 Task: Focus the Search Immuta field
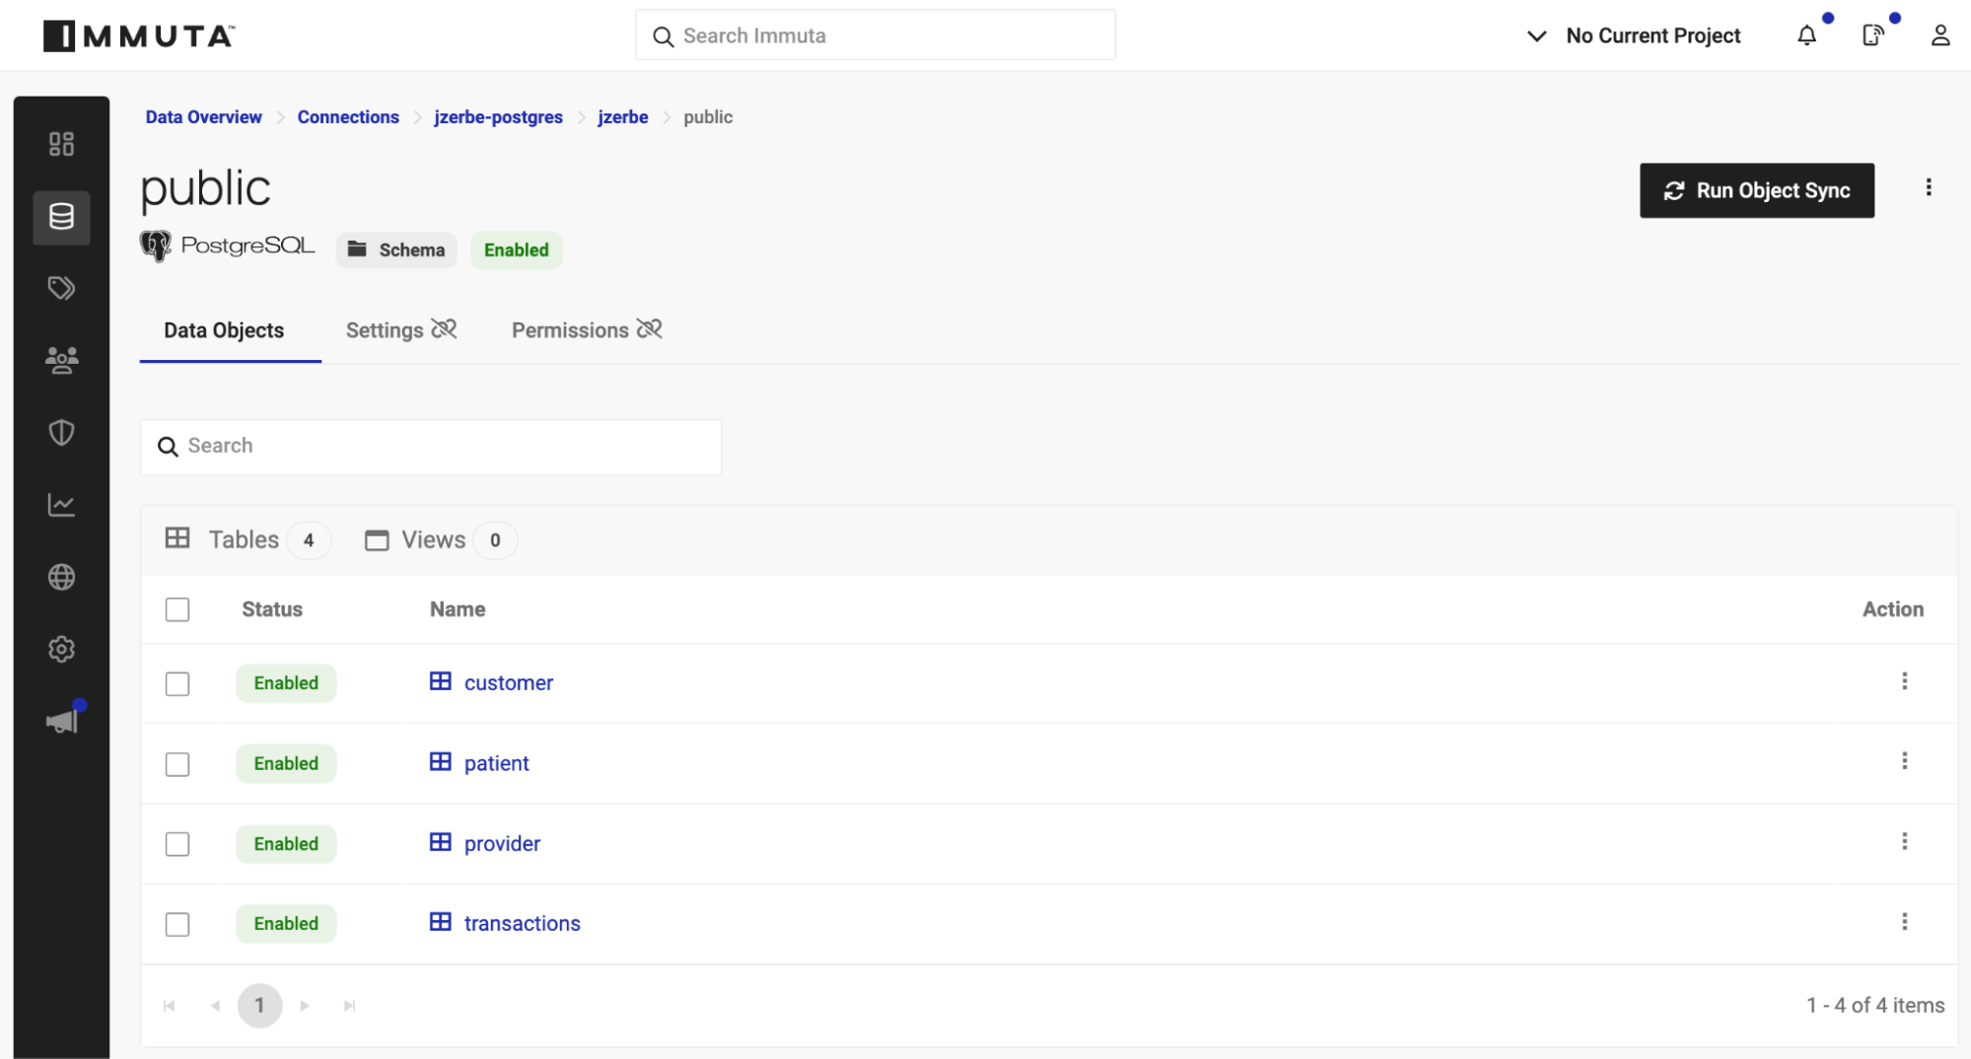click(x=876, y=35)
